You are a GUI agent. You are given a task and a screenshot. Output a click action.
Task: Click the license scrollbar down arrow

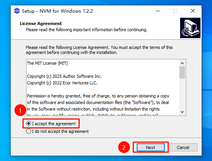[x=182, y=112]
